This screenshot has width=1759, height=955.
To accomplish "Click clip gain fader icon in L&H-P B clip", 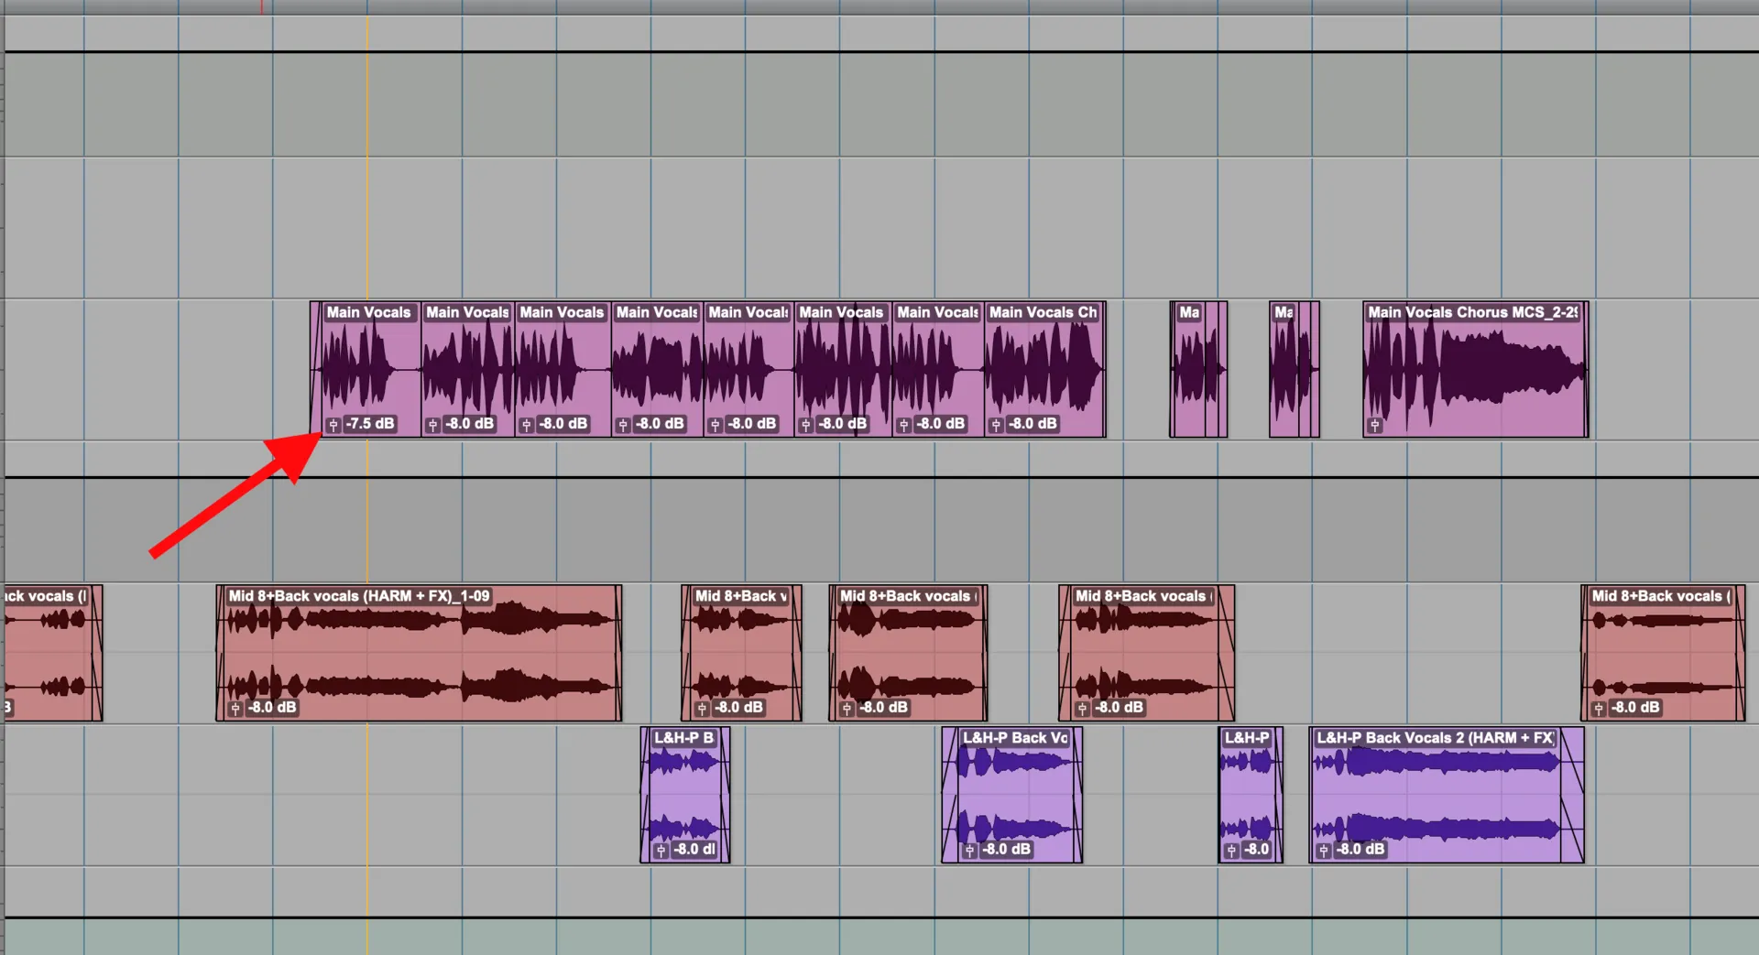I will click(661, 850).
